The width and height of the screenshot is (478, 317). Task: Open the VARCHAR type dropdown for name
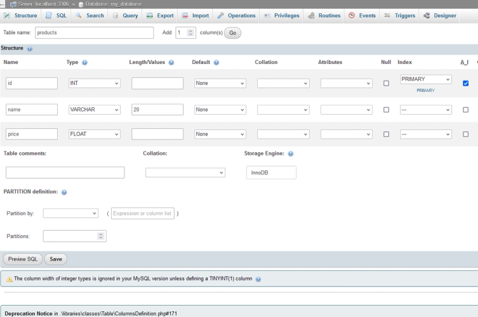[x=95, y=110]
